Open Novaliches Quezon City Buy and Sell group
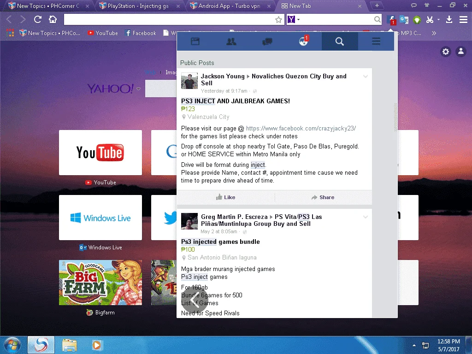 click(274, 79)
